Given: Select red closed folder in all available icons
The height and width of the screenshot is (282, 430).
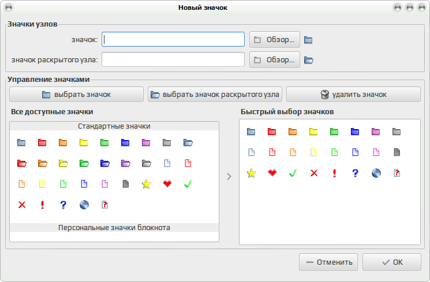Looking at the screenshot, I should pyautogui.click(x=42, y=142).
